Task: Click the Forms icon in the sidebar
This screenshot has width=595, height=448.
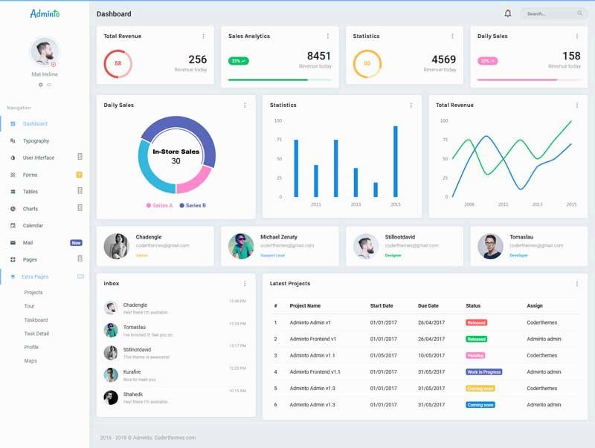Action: click(13, 175)
